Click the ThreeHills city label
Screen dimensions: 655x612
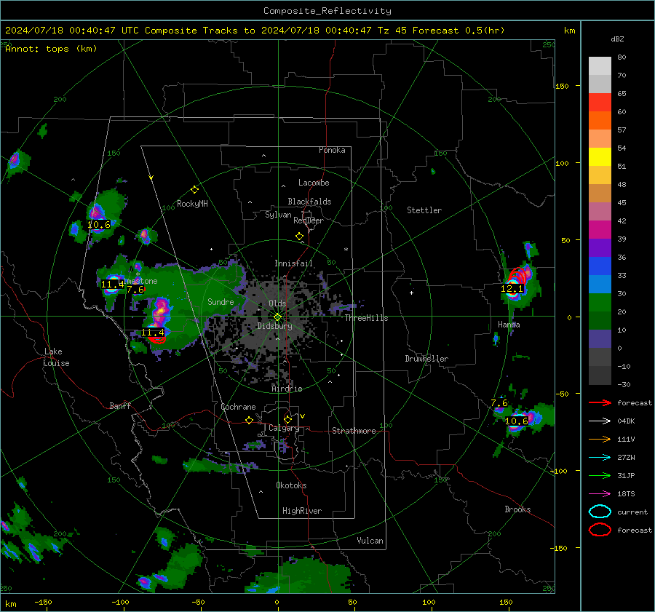click(366, 318)
